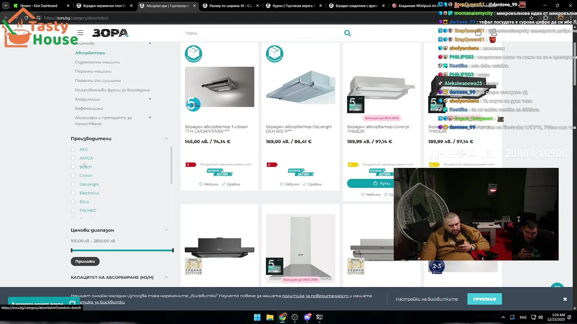Select the DeLonghi manufacturer filter
Viewport: 577px width, 324px height.
pos(73,184)
